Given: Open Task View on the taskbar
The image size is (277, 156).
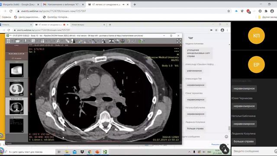Looking at the screenshot, I should coord(59,152).
